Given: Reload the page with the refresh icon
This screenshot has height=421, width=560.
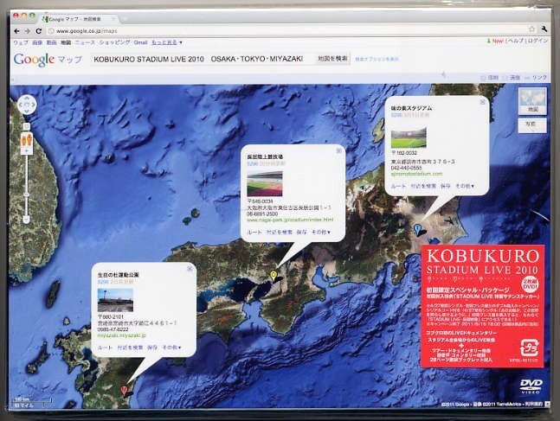Looking at the screenshot, I should 39,31.
